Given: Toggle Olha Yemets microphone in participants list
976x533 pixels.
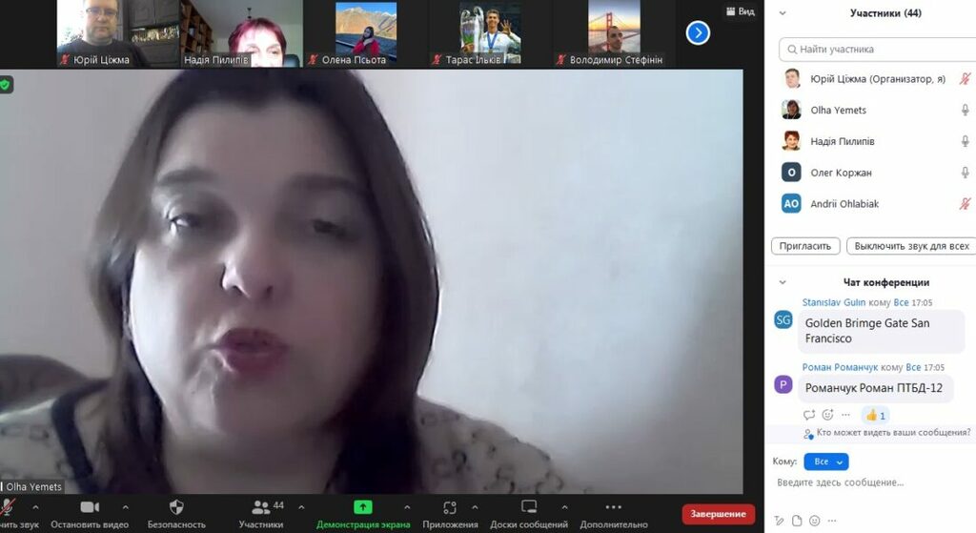Looking at the screenshot, I should click(x=965, y=110).
